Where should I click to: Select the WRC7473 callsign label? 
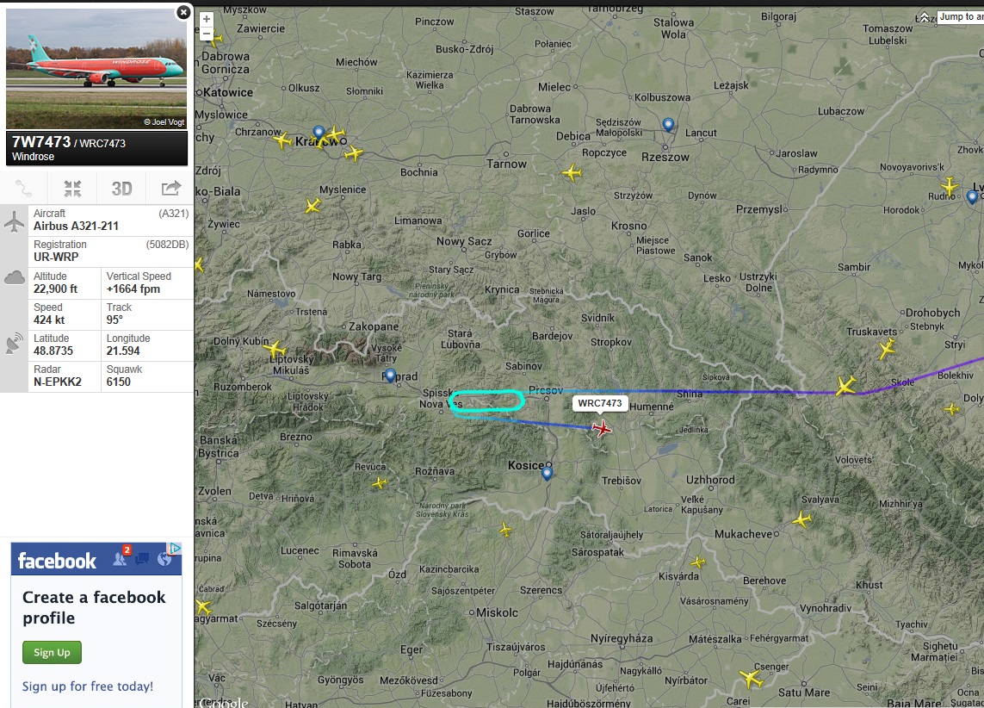(x=600, y=403)
